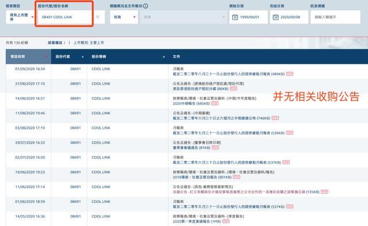Click PDF icon next to 2020中期報告 (685KB)

[214, 104]
